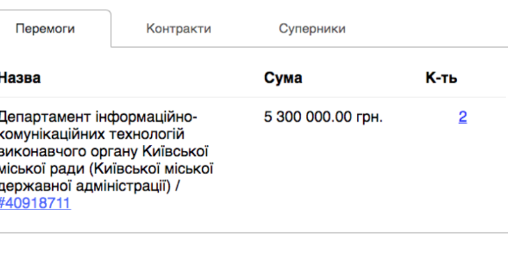The height and width of the screenshot is (254, 508).
Task: Click the Назва column header
Action: pyautogui.click(x=20, y=79)
